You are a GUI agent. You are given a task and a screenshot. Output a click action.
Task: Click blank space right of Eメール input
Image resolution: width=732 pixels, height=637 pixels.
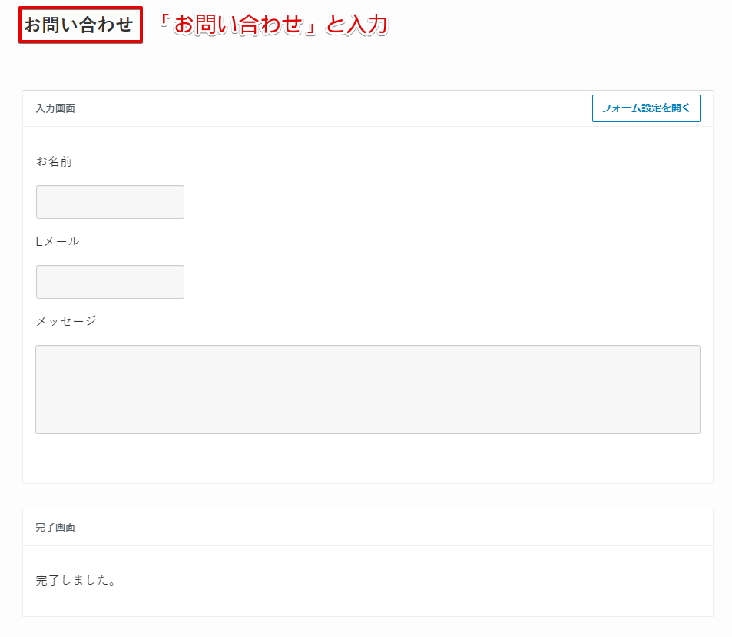448,282
